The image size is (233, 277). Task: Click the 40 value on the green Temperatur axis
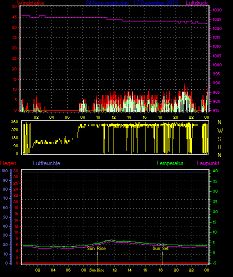pos(215,171)
